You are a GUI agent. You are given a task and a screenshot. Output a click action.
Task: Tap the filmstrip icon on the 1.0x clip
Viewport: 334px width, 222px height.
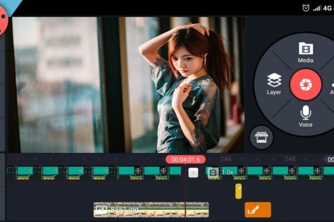click(213, 172)
